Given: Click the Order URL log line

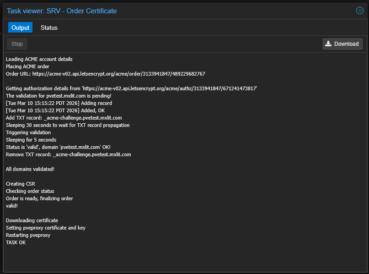Looking at the screenshot, I should (x=105, y=74).
